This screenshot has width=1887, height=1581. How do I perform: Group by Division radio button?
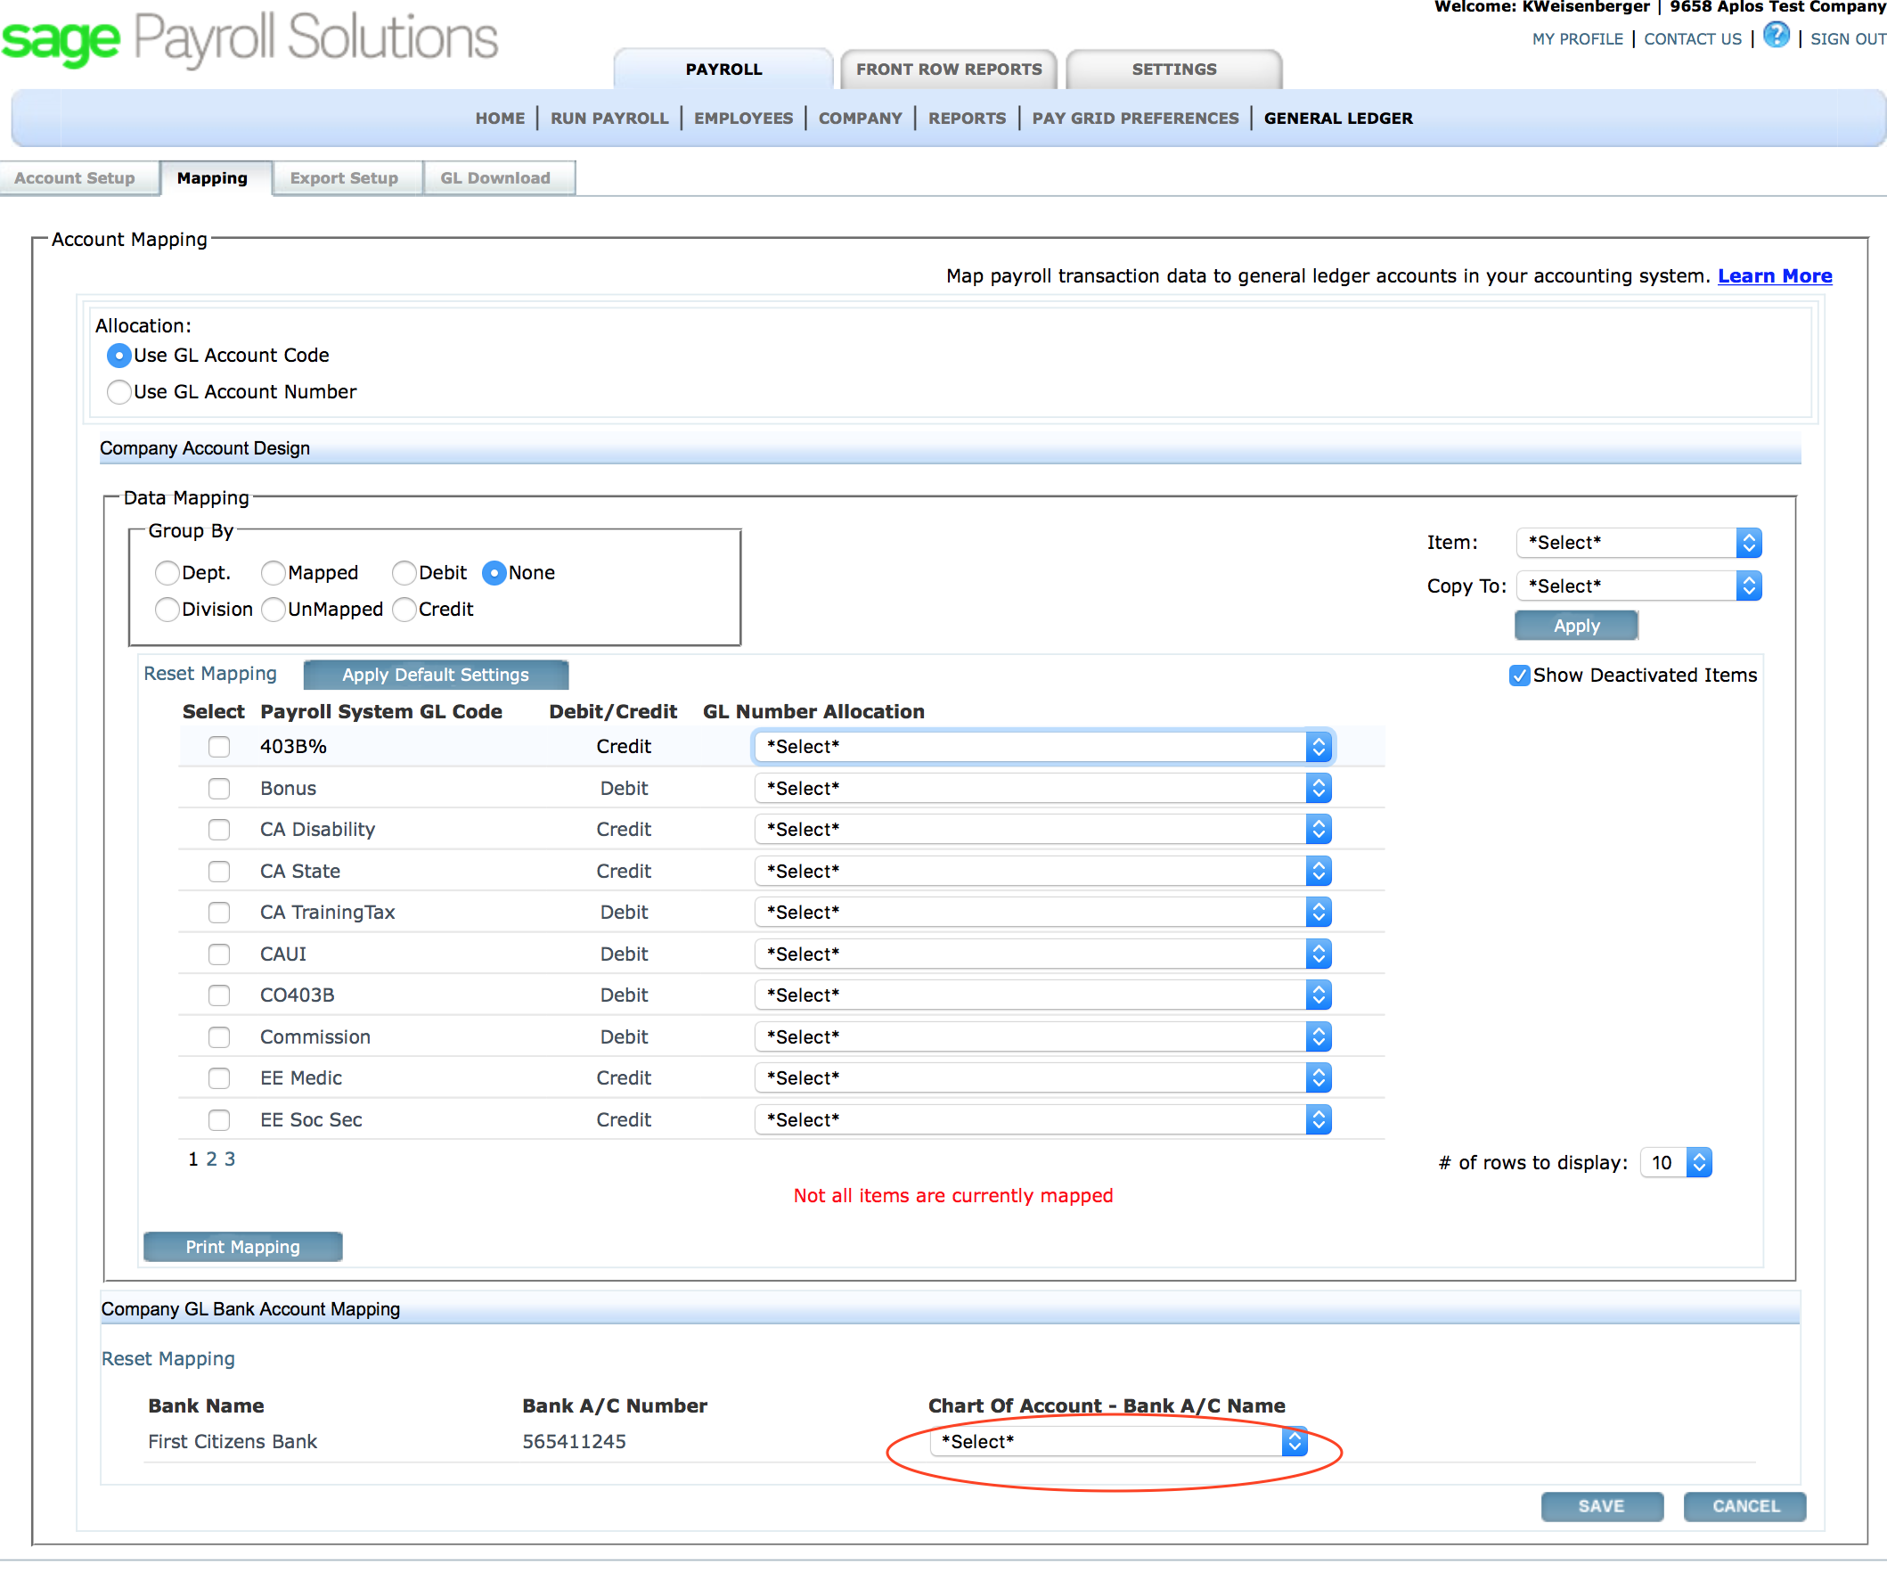167,610
